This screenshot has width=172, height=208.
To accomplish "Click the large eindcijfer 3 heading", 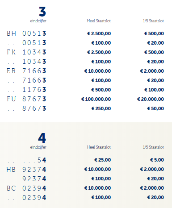I will coord(42,12).
